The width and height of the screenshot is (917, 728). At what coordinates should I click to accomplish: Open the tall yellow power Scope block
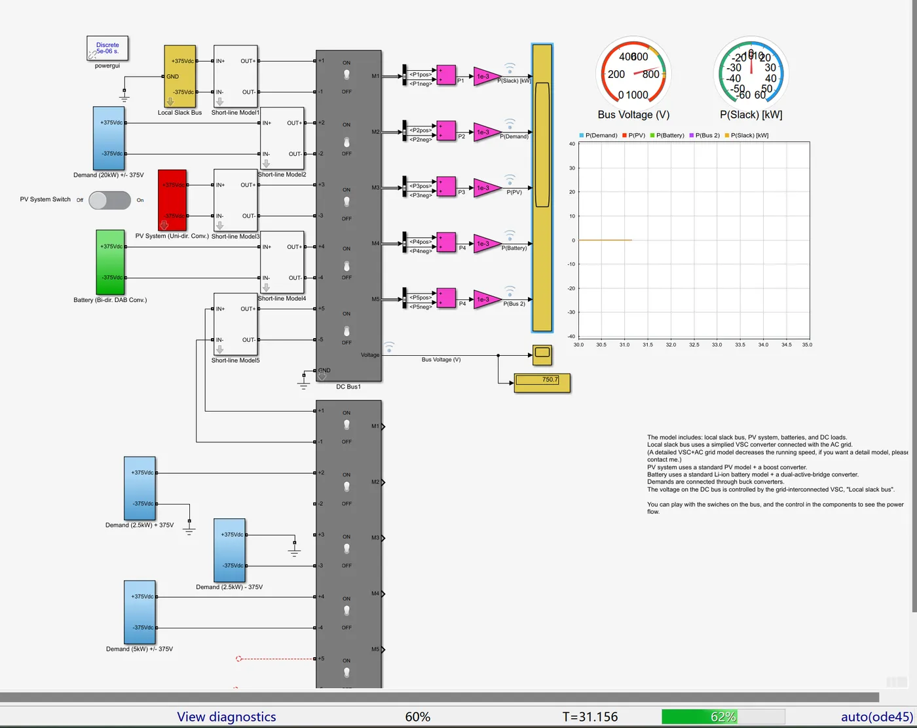542,188
